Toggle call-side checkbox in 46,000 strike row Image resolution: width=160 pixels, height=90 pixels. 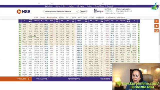(x=20, y=31)
